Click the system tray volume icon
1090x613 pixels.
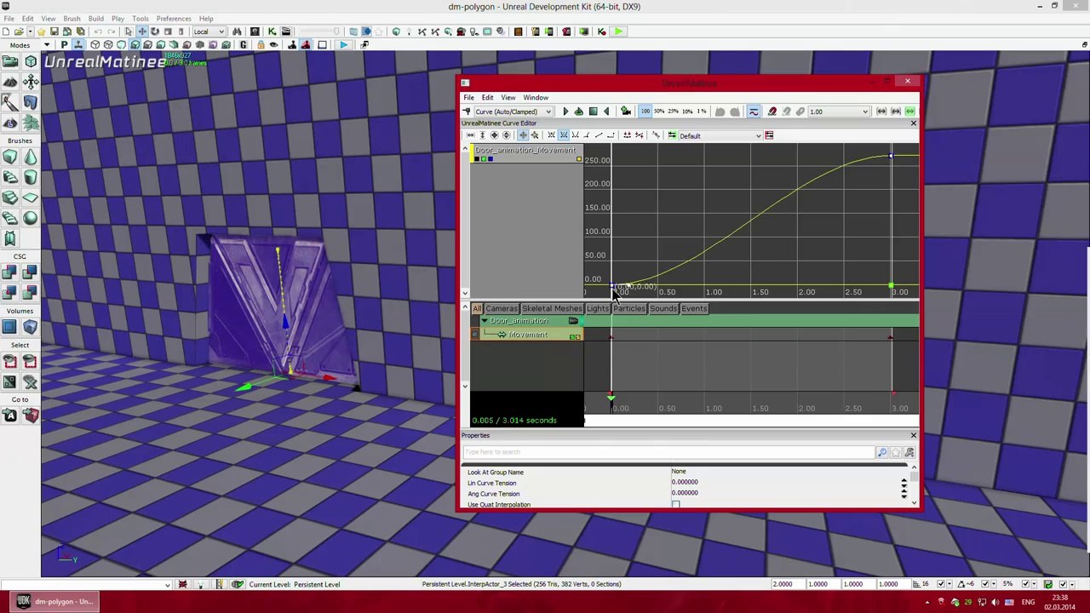click(995, 602)
